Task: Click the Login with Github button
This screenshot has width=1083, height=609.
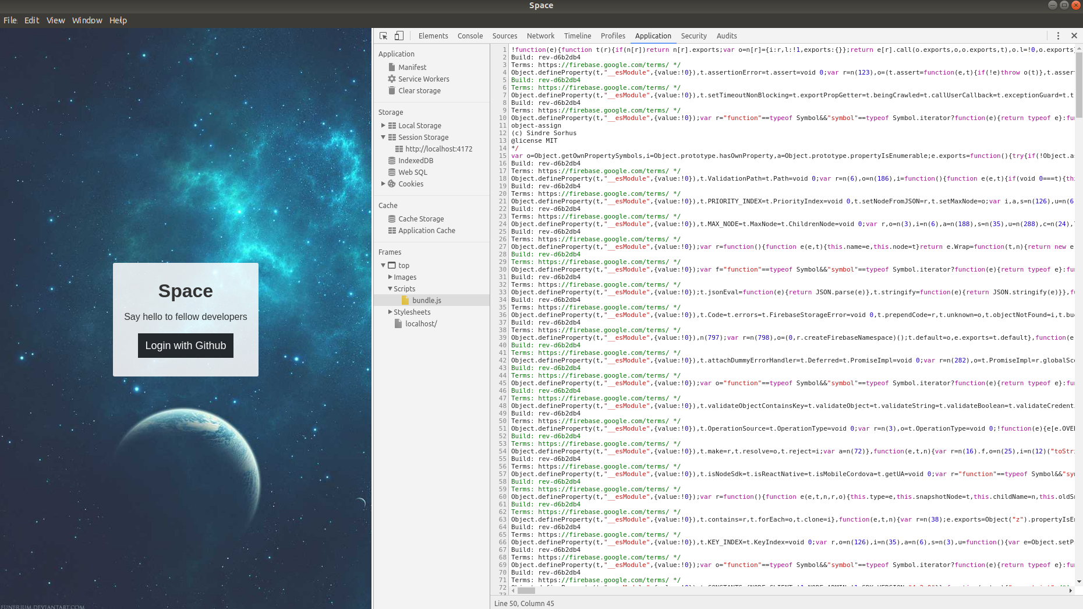Action: (x=185, y=345)
